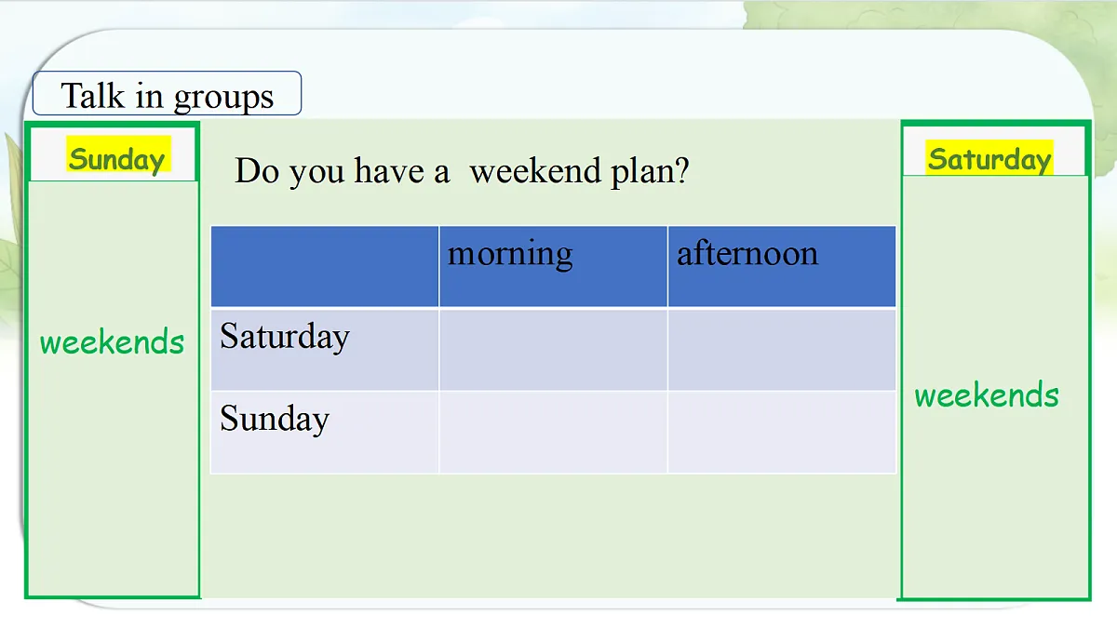Select the 'morning' table header cell
This screenshot has height=628, width=1117.
553,266
